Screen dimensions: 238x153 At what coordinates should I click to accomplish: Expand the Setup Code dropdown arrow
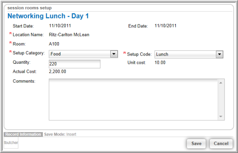point(219,54)
